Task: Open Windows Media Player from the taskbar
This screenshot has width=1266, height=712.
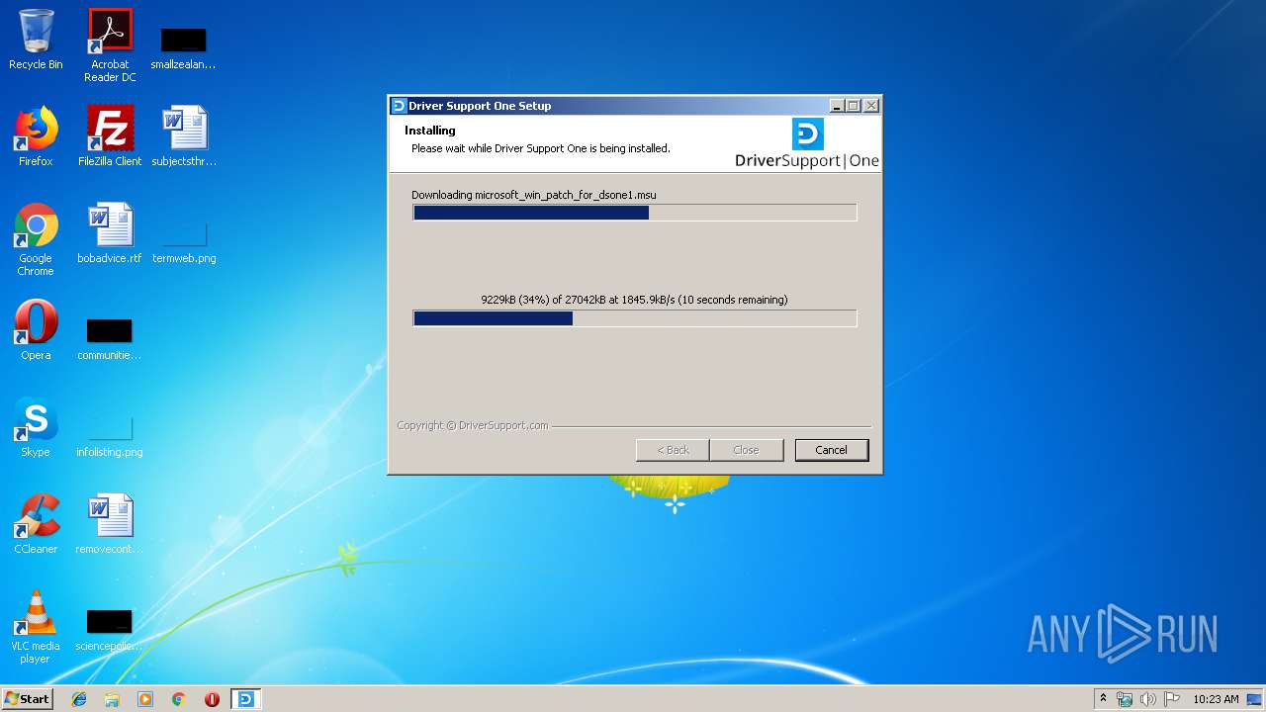Action: 145,699
